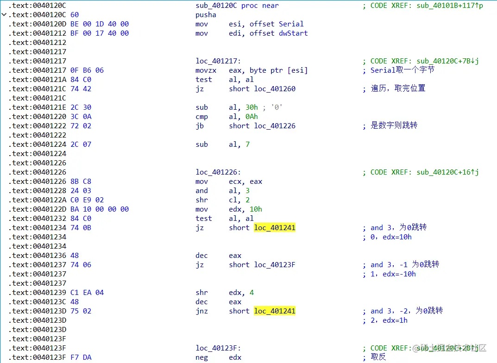Click the test al, al at 0040121A
The height and width of the screenshot is (363, 497).
point(225,79)
